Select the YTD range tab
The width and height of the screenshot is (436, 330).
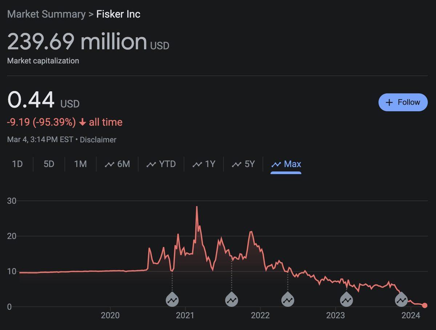pos(161,164)
